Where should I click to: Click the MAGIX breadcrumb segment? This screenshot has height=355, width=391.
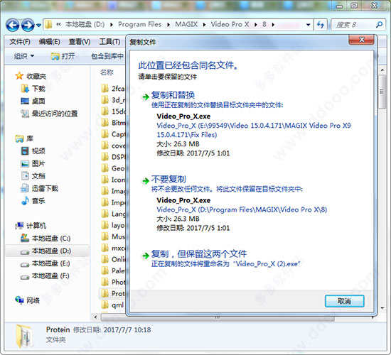click(x=186, y=24)
